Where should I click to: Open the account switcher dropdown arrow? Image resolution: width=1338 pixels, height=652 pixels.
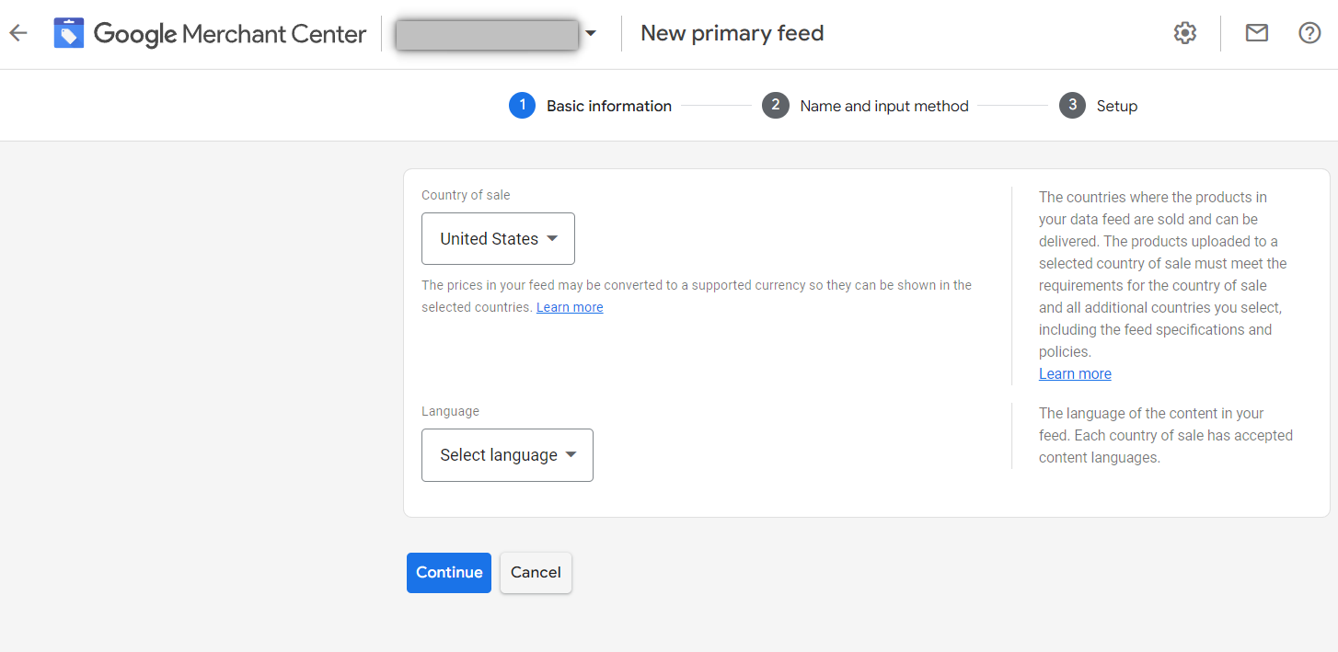(x=591, y=34)
